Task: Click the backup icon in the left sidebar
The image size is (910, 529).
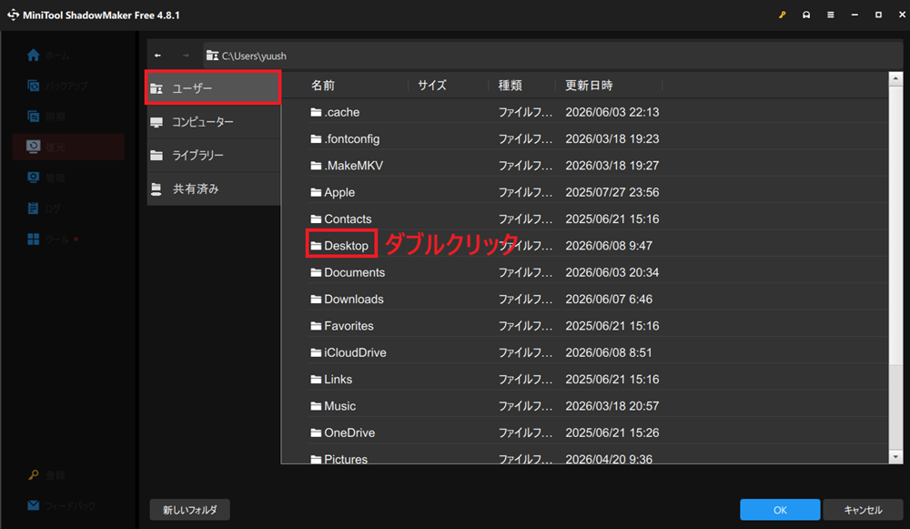Action: (x=34, y=86)
